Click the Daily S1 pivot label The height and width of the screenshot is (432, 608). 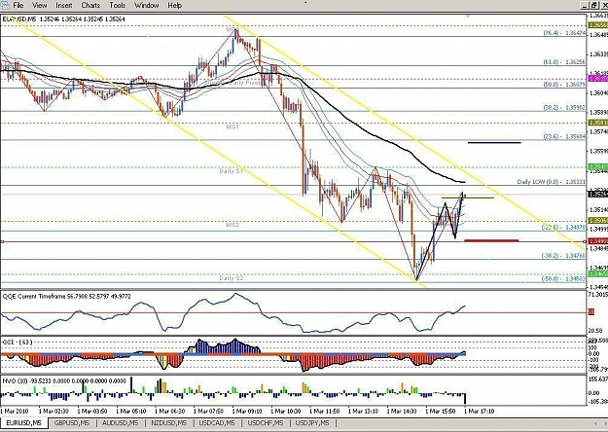(x=232, y=171)
